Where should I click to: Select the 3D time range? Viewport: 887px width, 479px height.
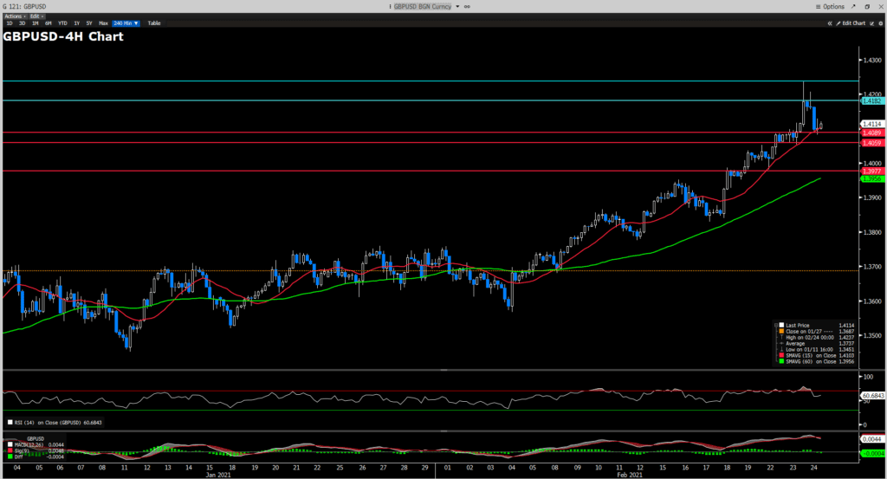(22, 23)
